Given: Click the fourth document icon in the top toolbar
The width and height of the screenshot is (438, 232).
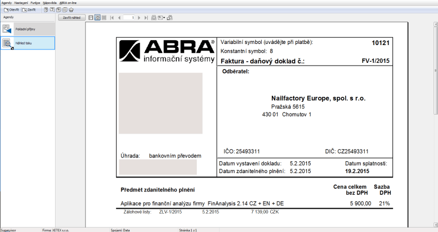Looking at the screenshot, I should pos(64,10).
